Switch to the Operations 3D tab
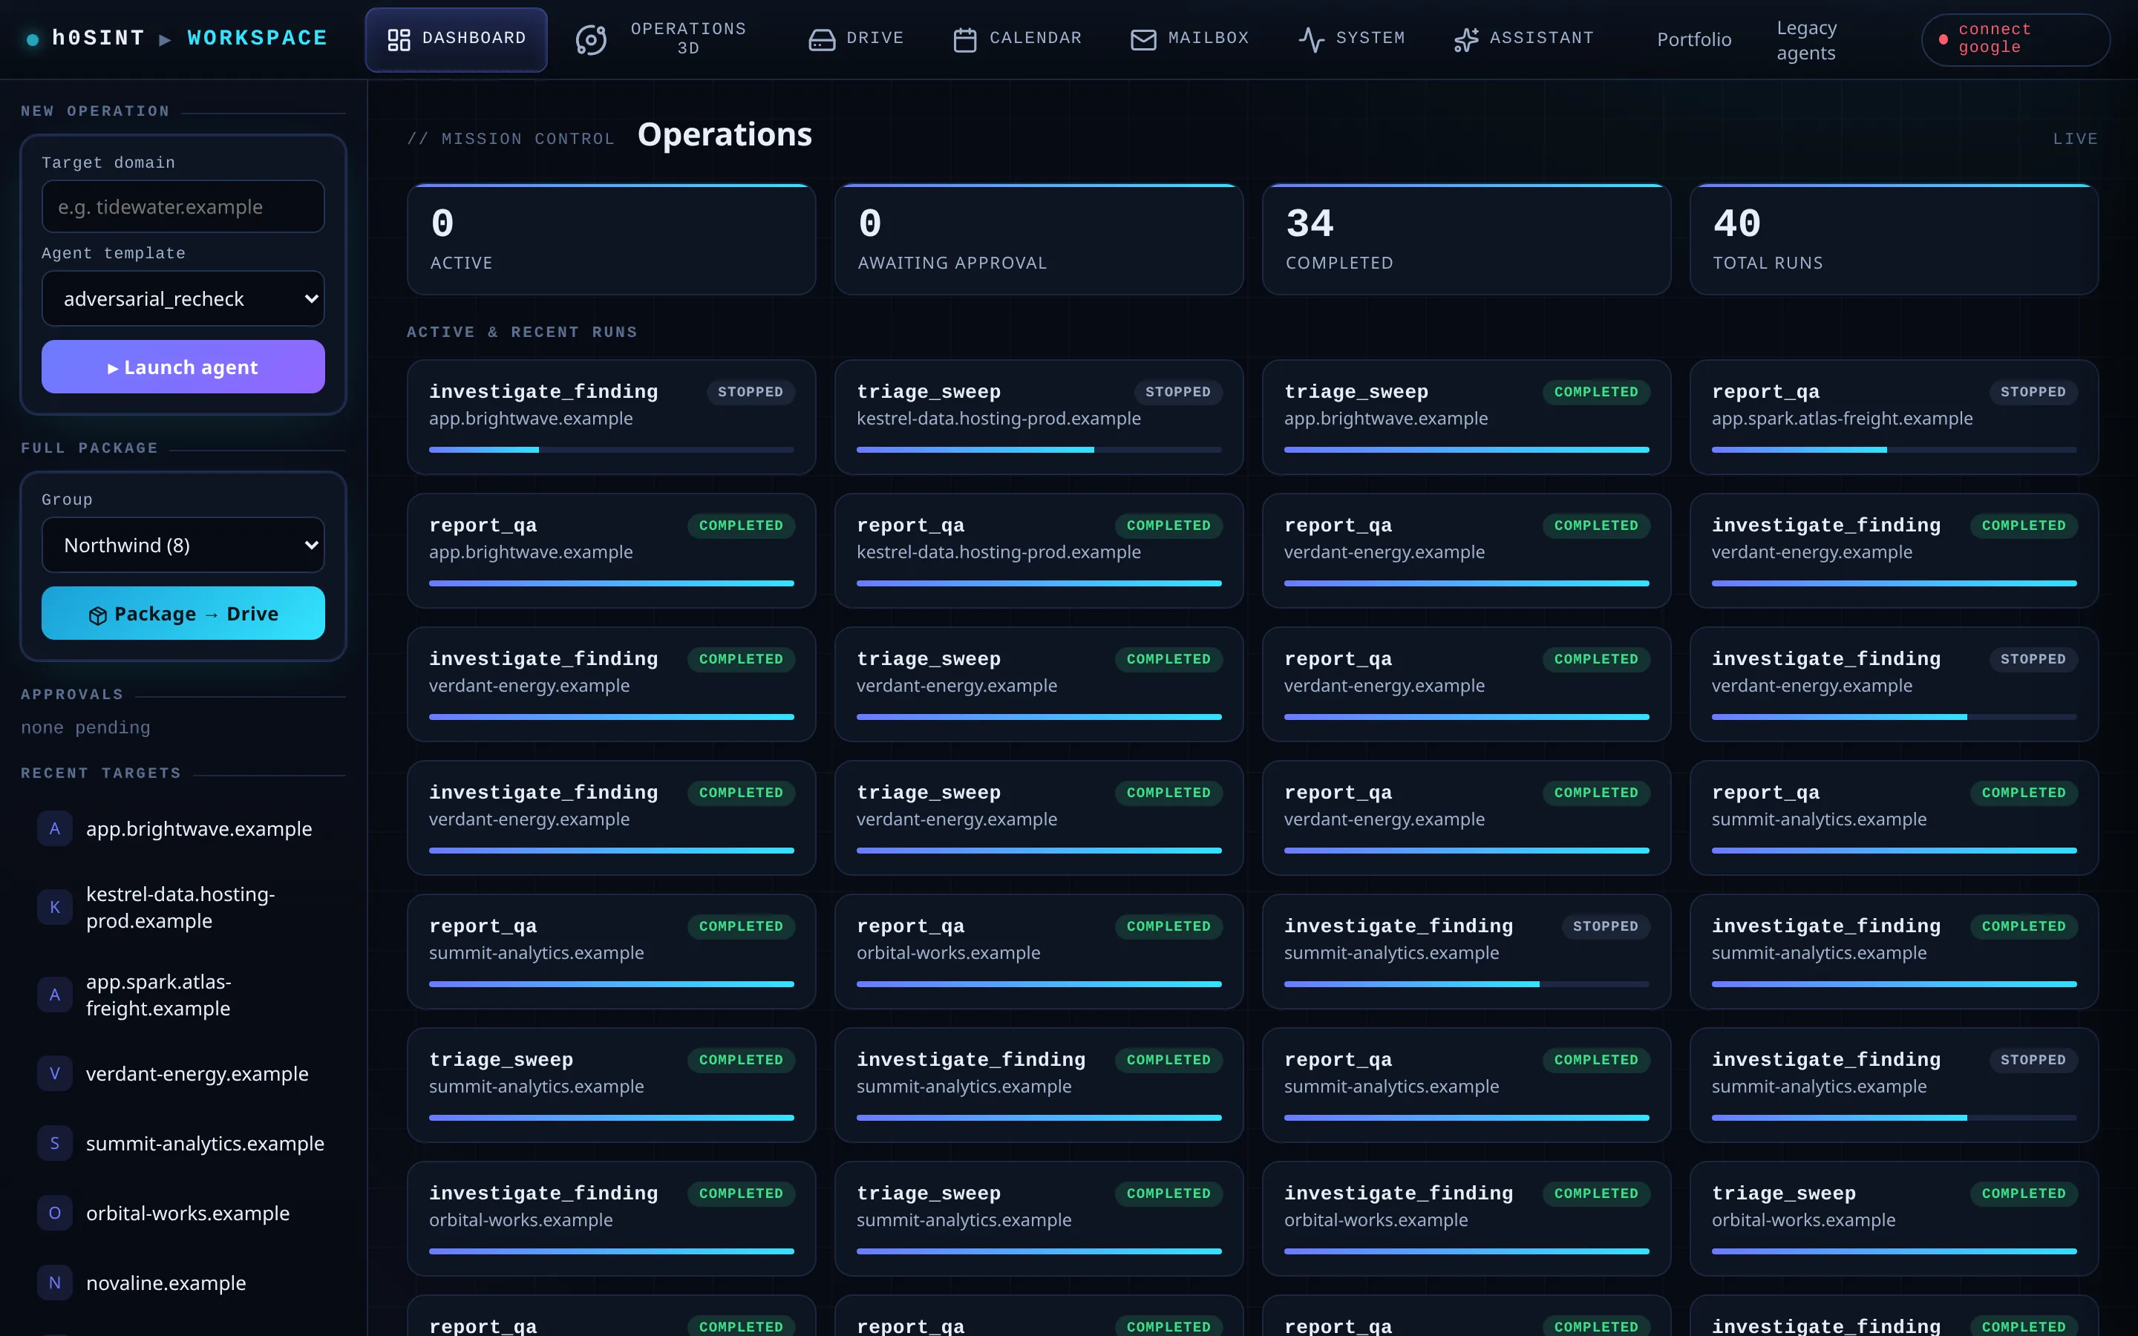The height and width of the screenshot is (1336, 2138). click(x=664, y=39)
